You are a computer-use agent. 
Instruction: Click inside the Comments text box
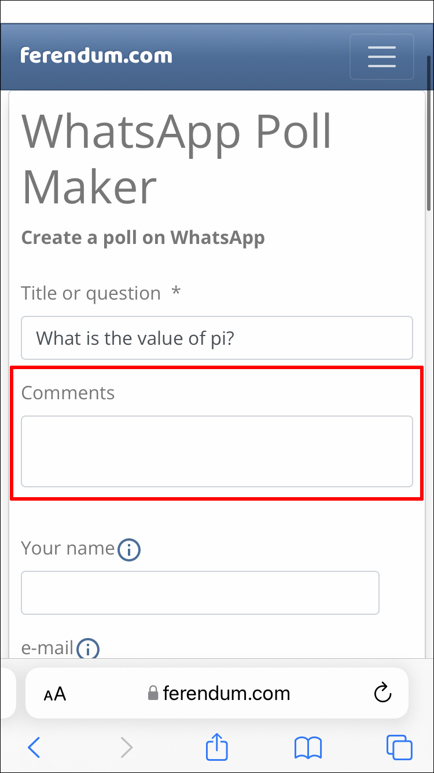(x=217, y=451)
